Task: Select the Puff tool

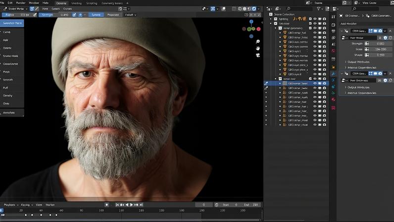Action: tap(12, 88)
